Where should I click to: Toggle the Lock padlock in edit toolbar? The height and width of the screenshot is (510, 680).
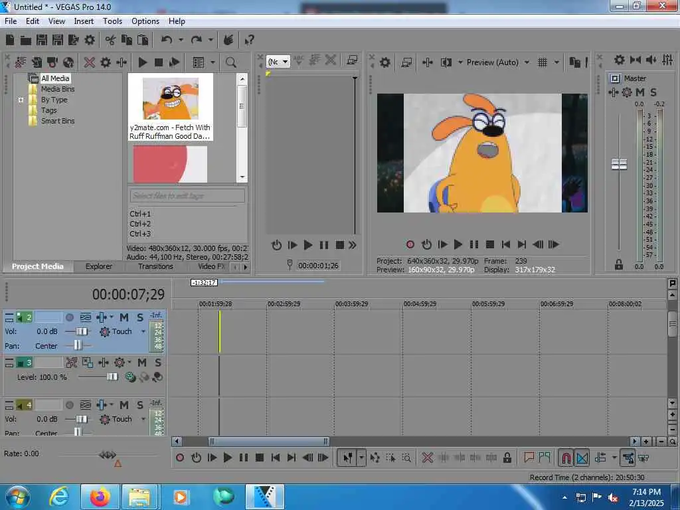click(x=507, y=458)
